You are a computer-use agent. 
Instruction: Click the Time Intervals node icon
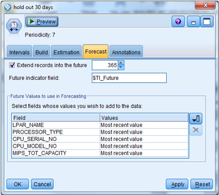click(x=13, y=27)
